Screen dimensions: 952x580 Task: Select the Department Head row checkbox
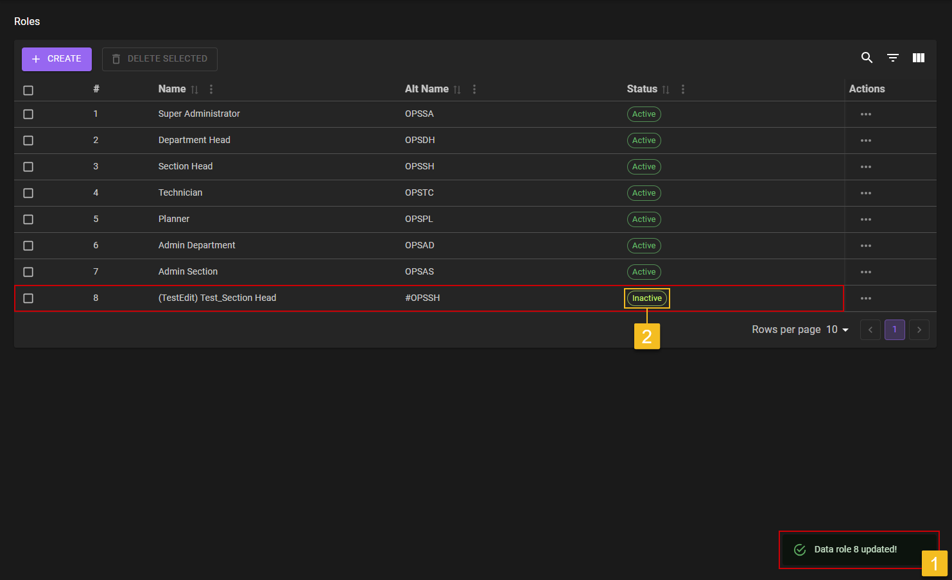[x=28, y=141]
